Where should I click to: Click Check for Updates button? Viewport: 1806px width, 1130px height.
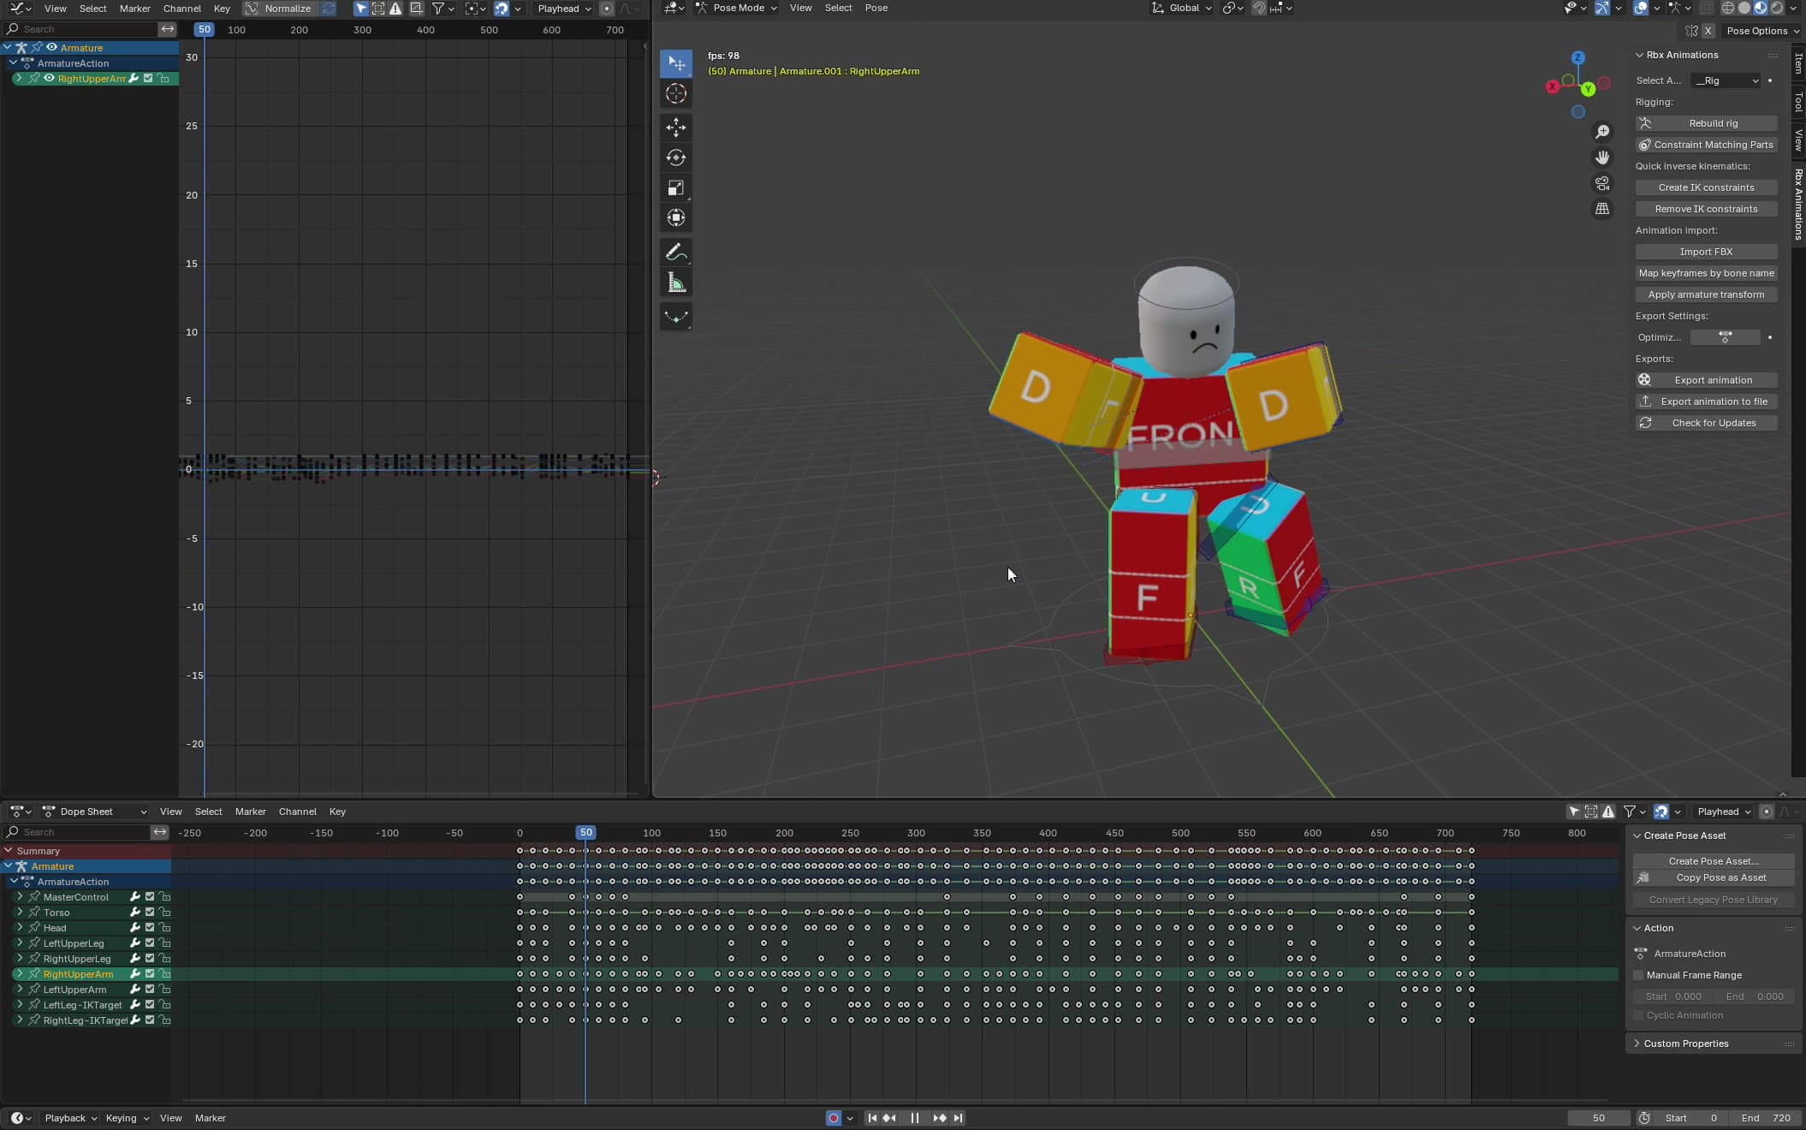point(1706,423)
